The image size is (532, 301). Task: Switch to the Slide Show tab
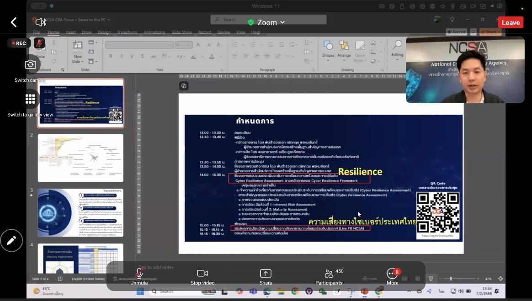[x=181, y=32]
